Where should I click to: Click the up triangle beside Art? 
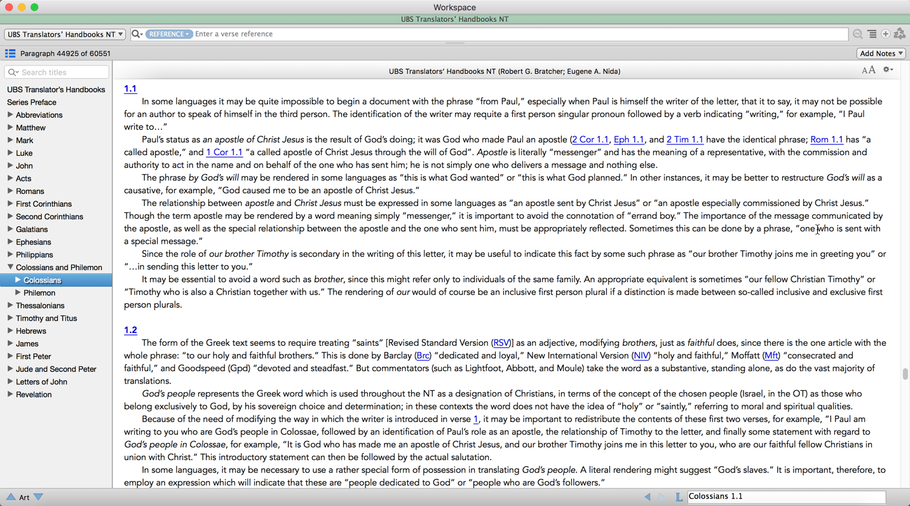tap(11, 497)
